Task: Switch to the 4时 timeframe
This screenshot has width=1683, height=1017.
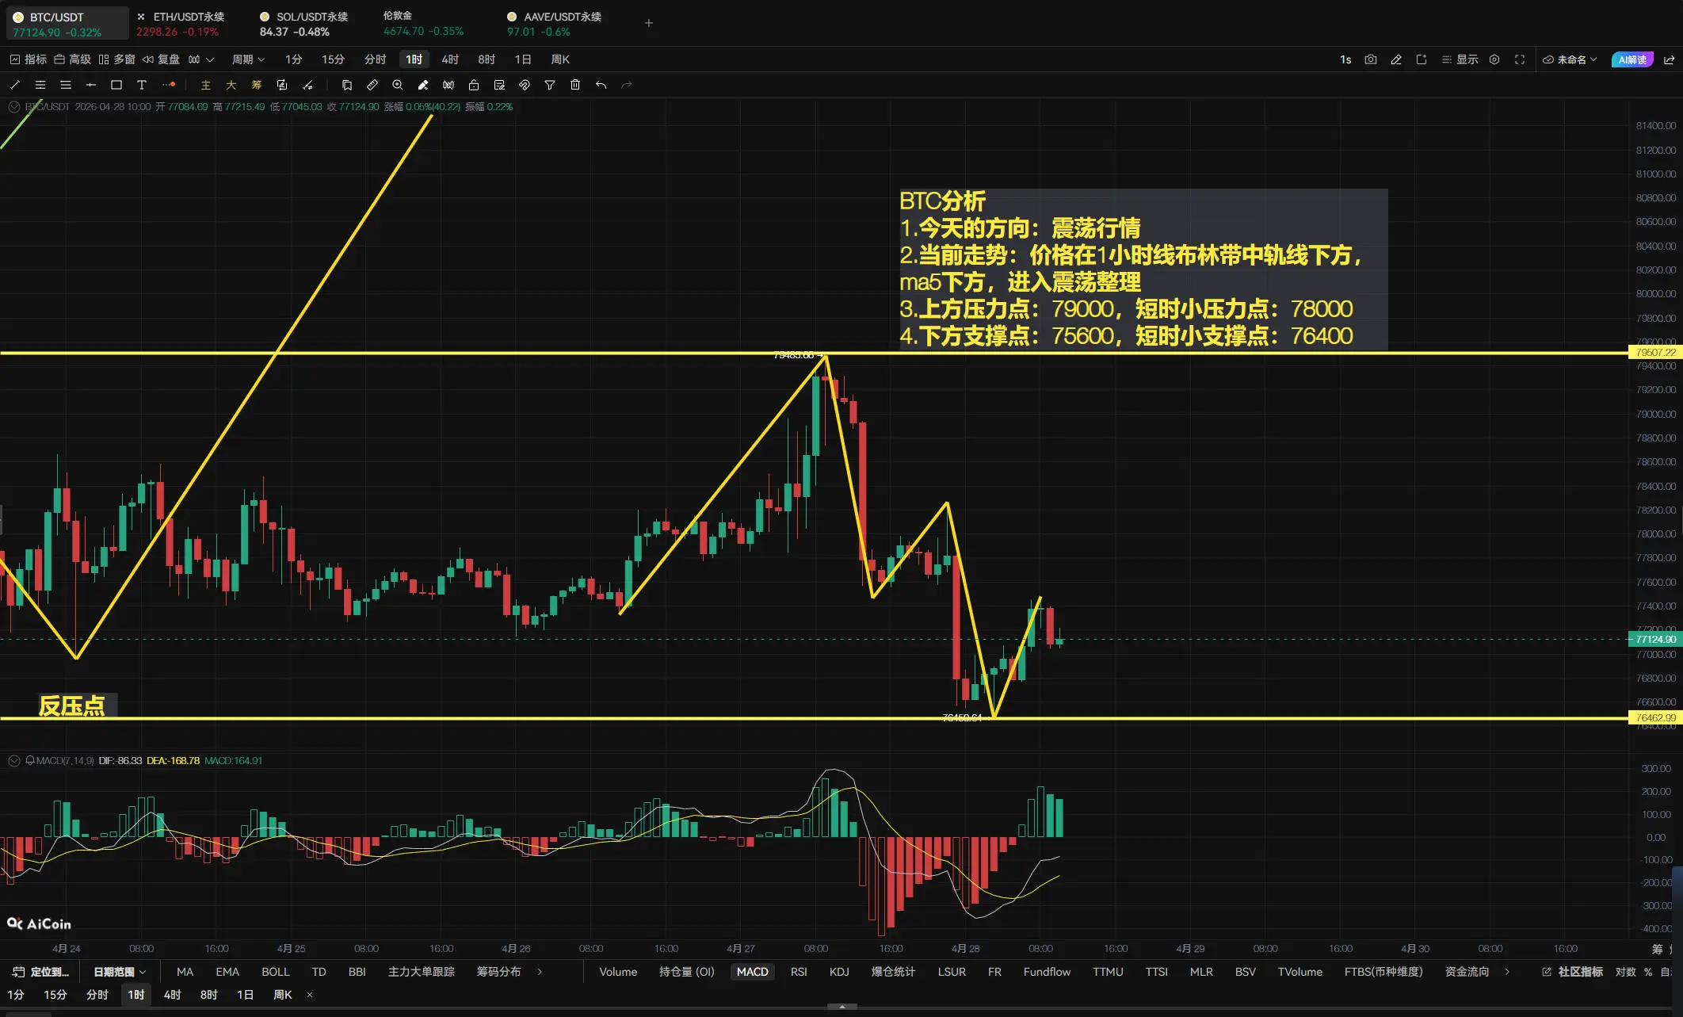Action: (x=450, y=59)
